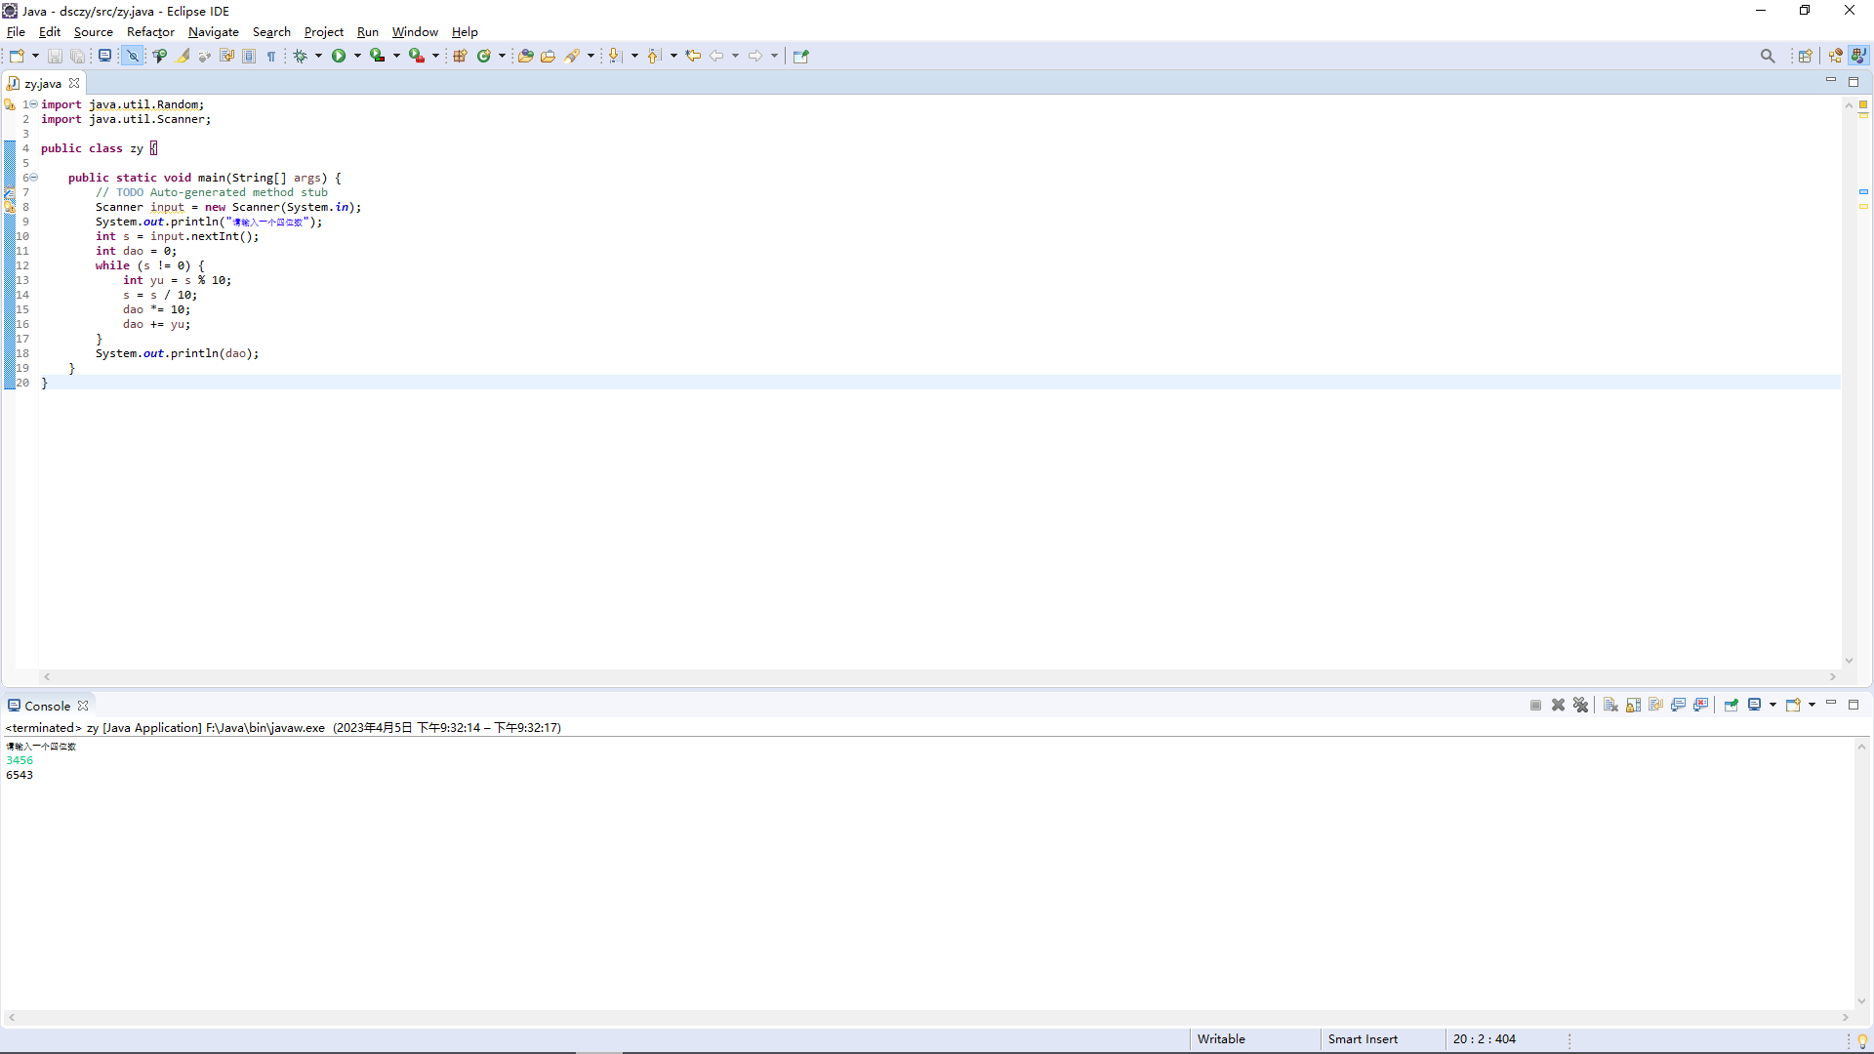Toggle Pin Console button
The height and width of the screenshot is (1054, 1874).
[1731, 705]
